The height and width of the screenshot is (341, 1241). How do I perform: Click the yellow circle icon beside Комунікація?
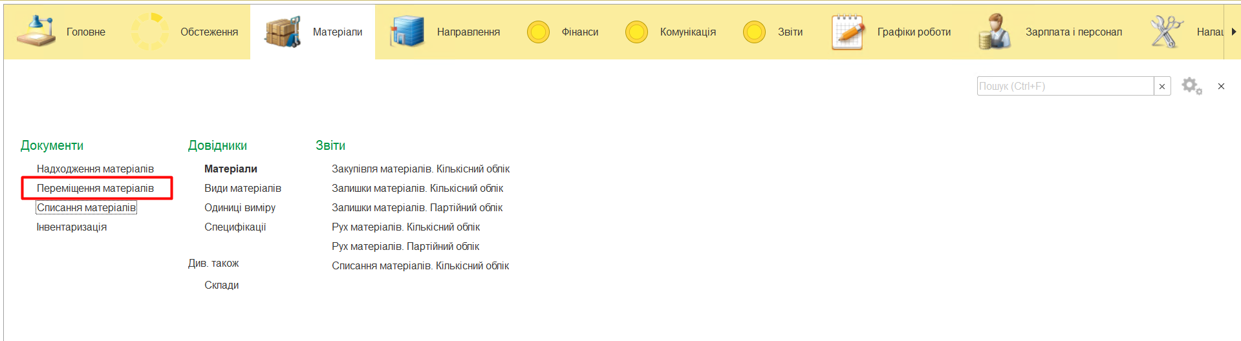click(636, 32)
